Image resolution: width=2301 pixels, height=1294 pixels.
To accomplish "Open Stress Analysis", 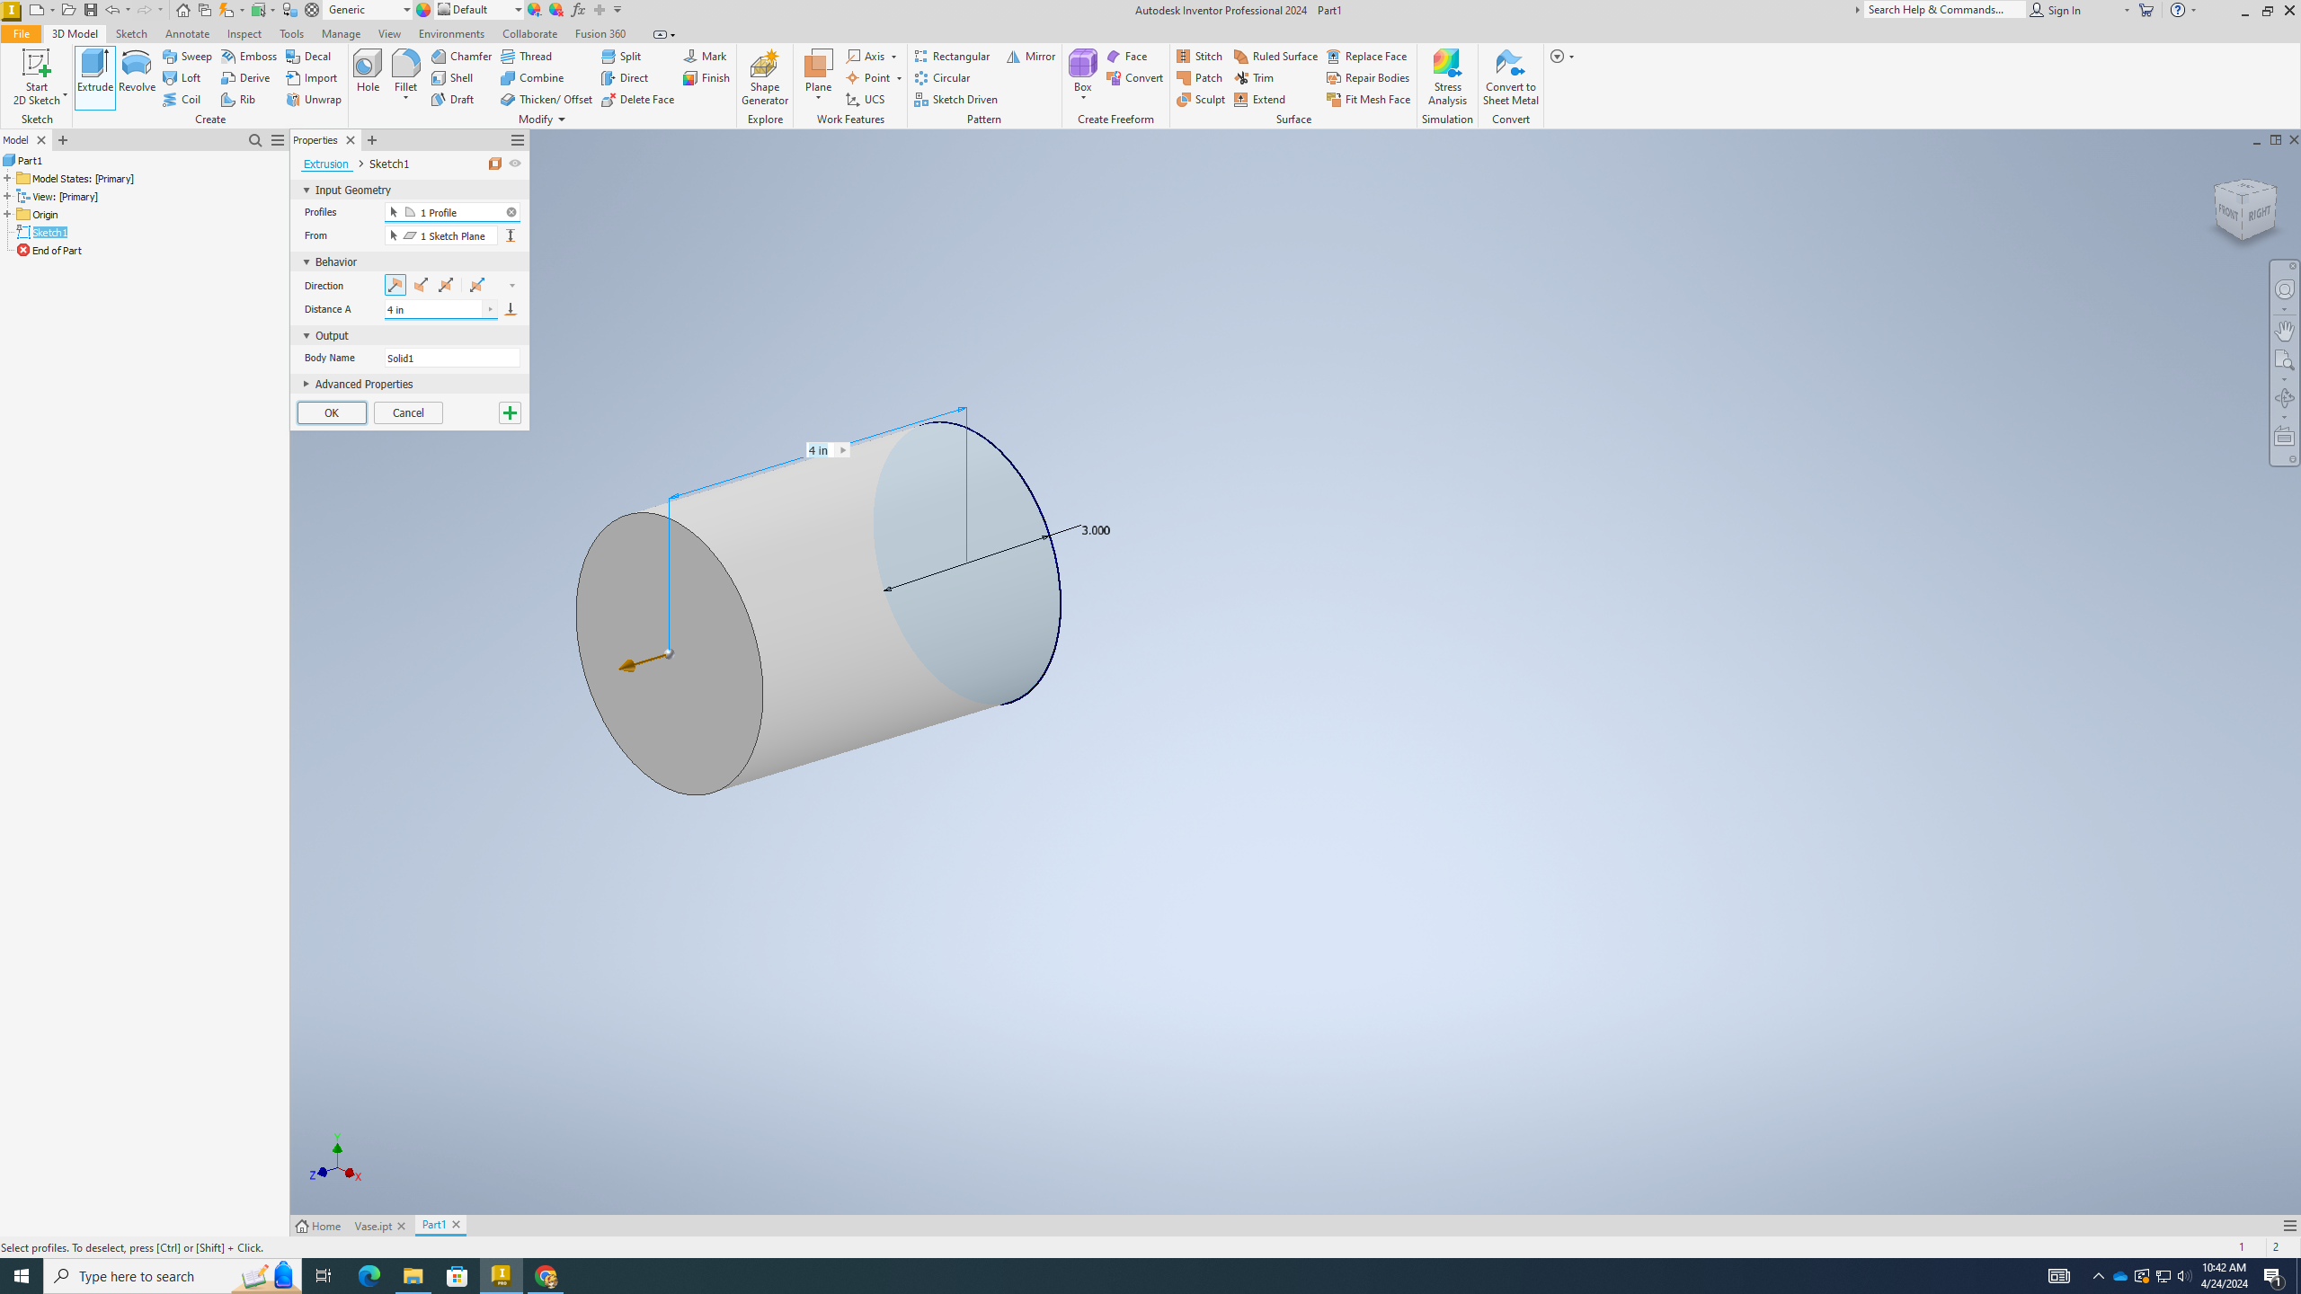I will [x=1447, y=77].
